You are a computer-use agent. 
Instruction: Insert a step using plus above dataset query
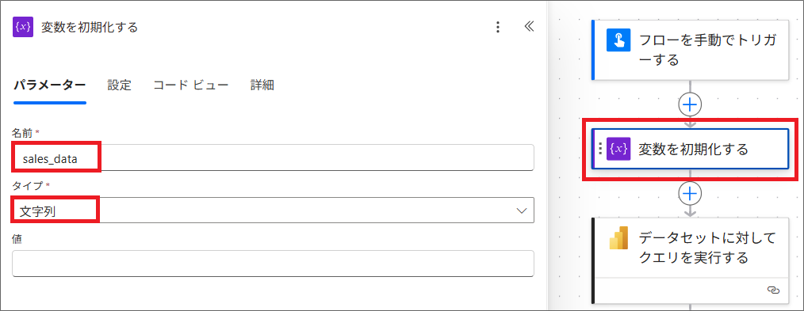(x=690, y=193)
